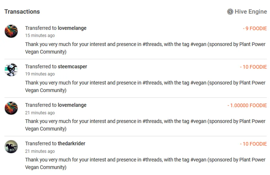This screenshot has height=175, width=270.
Task: Open the thedarkrider username link
Action: tap(71, 144)
